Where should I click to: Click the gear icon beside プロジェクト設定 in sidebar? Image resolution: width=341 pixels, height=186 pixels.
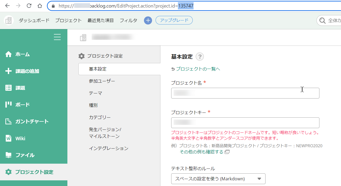[9, 172]
